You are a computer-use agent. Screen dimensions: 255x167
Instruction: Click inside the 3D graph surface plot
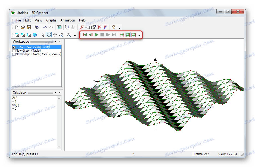[154, 94]
